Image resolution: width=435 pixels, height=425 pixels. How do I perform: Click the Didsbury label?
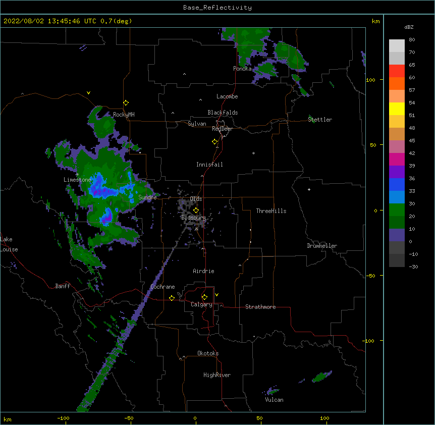click(x=193, y=218)
